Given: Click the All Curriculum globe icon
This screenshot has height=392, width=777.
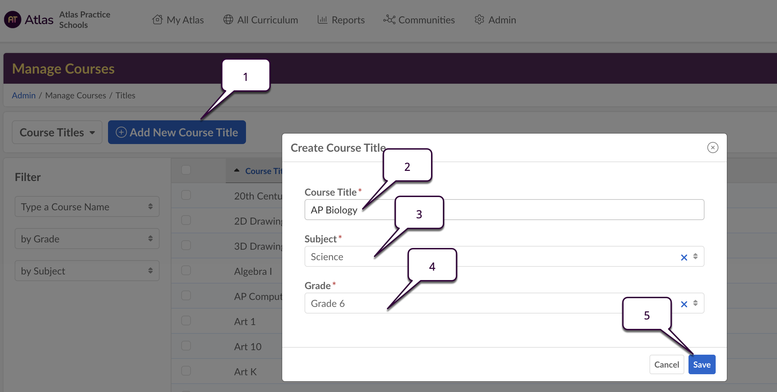Looking at the screenshot, I should 228,20.
